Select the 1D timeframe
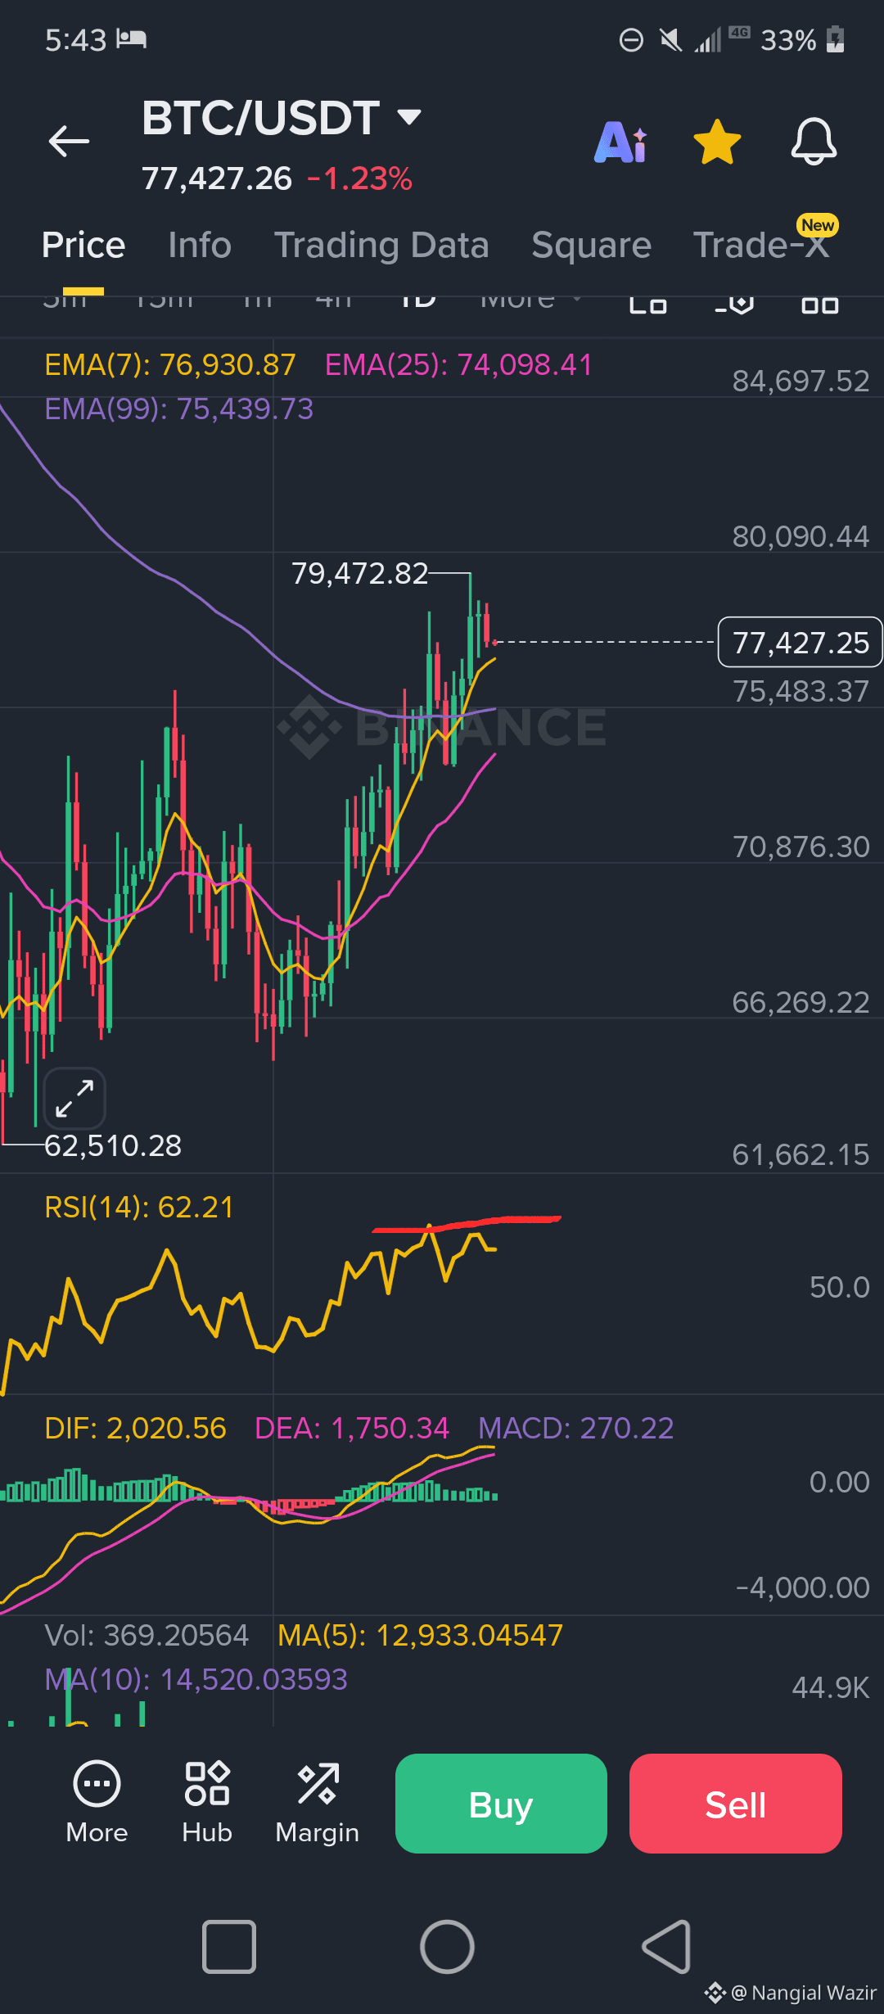The image size is (884, 2014). [417, 303]
